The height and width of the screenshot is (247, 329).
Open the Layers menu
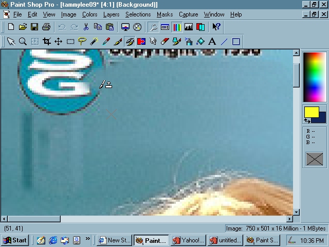click(111, 14)
